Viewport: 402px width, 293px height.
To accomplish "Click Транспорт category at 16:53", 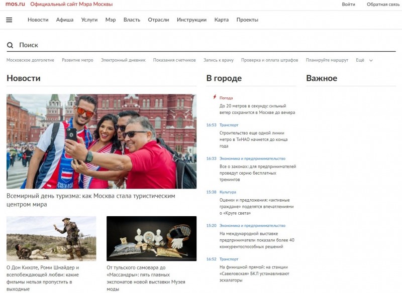I will (229, 125).
